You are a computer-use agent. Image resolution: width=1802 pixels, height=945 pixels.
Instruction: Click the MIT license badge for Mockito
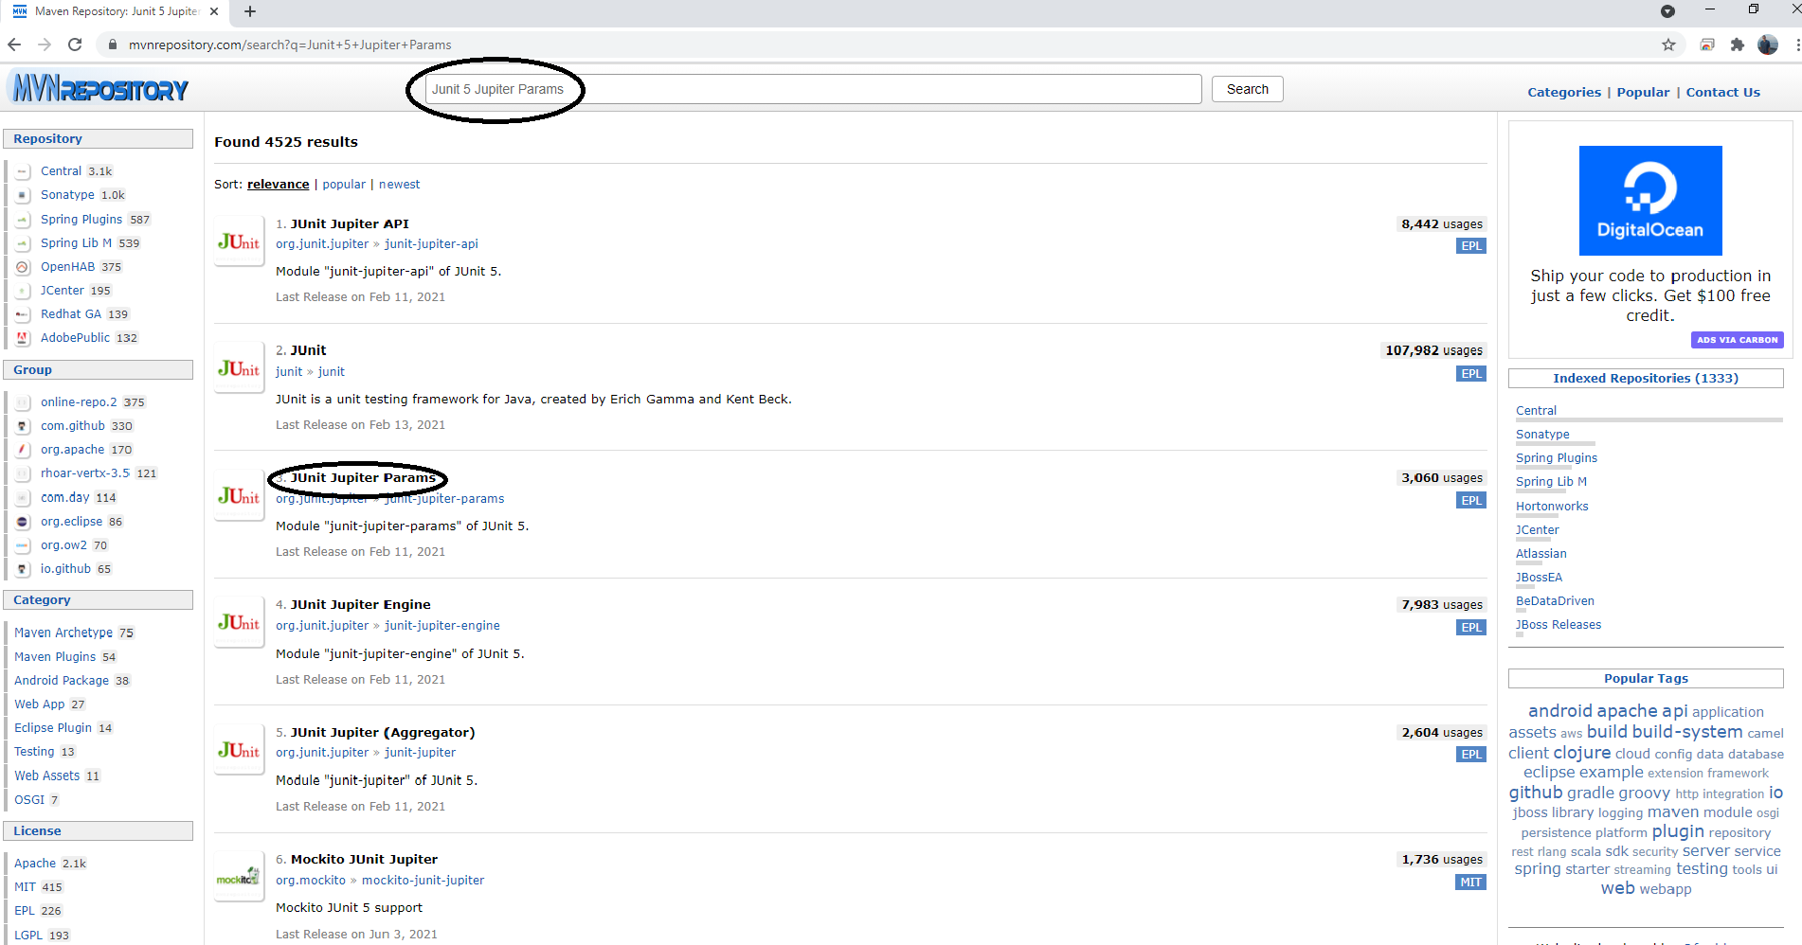(x=1470, y=882)
